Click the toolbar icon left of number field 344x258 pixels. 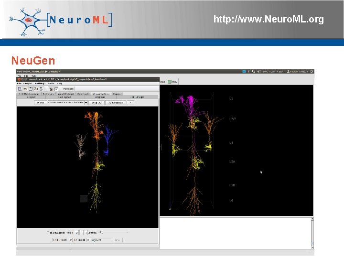pos(51,89)
